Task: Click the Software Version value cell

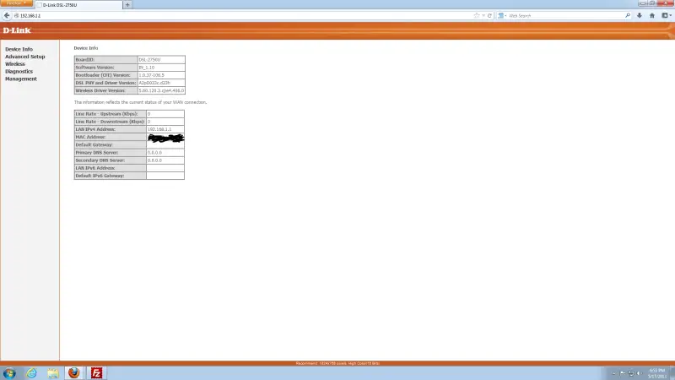Action: pyautogui.click(x=161, y=68)
